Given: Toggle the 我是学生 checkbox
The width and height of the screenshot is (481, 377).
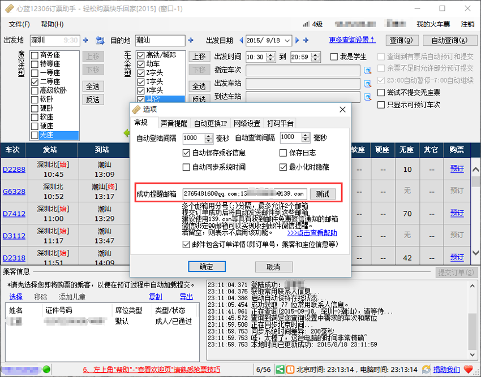Looking at the screenshot, I should [334, 57].
